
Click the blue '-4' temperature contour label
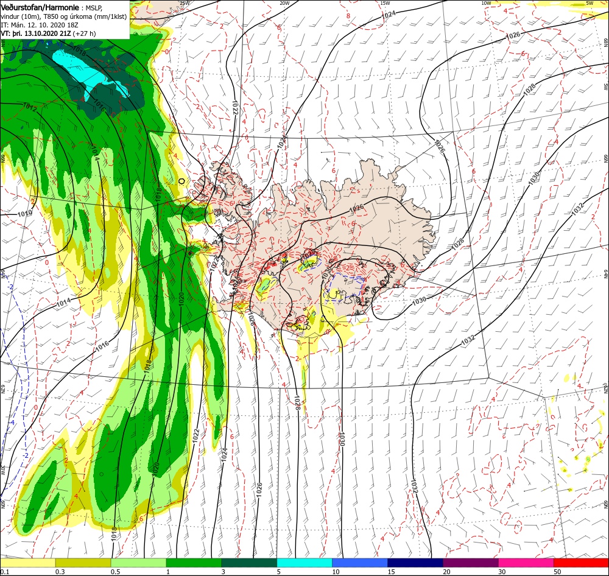tap(12, 422)
